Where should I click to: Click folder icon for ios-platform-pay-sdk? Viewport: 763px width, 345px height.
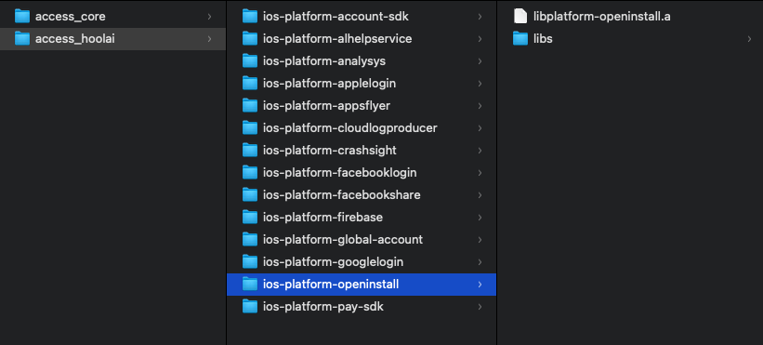coord(250,307)
